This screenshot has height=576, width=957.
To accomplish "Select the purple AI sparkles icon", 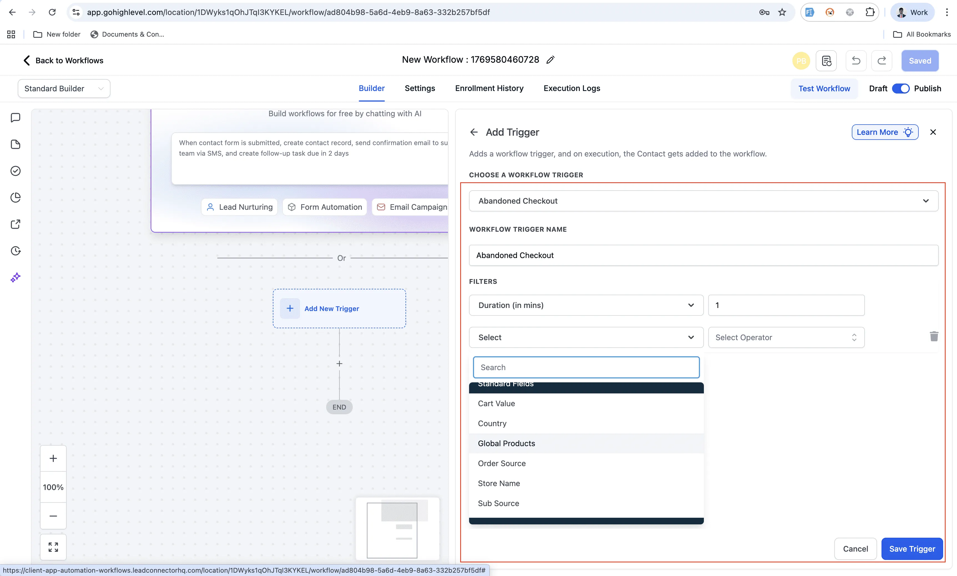I will coord(16,277).
